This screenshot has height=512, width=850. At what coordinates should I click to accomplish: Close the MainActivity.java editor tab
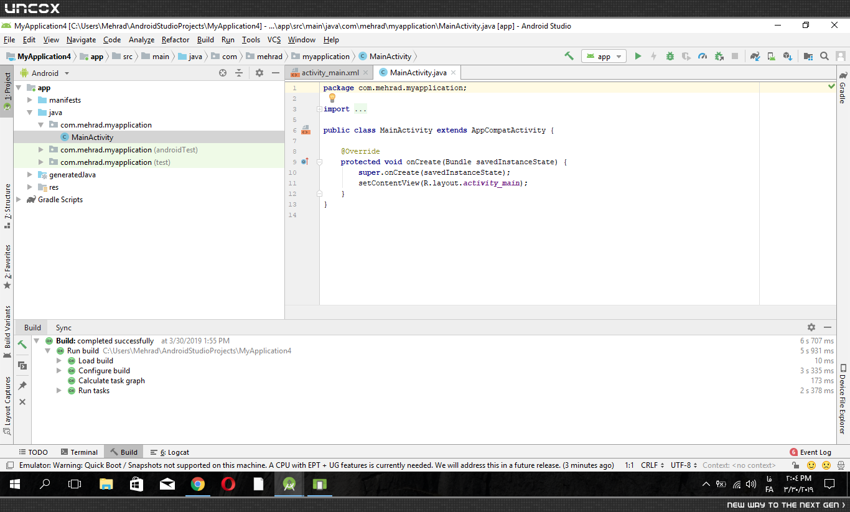click(x=453, y=73)
